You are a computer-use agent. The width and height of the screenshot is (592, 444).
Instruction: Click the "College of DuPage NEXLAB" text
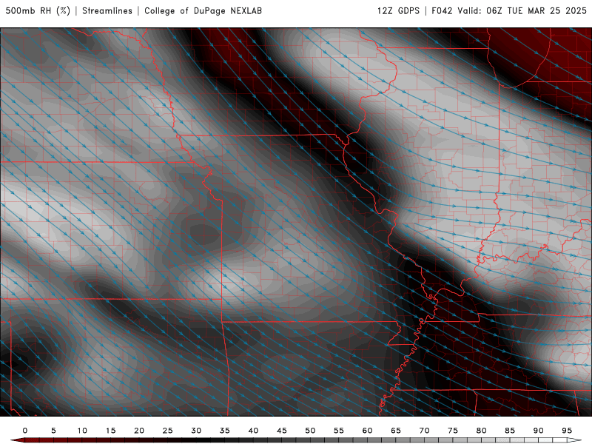coord(203,10)
